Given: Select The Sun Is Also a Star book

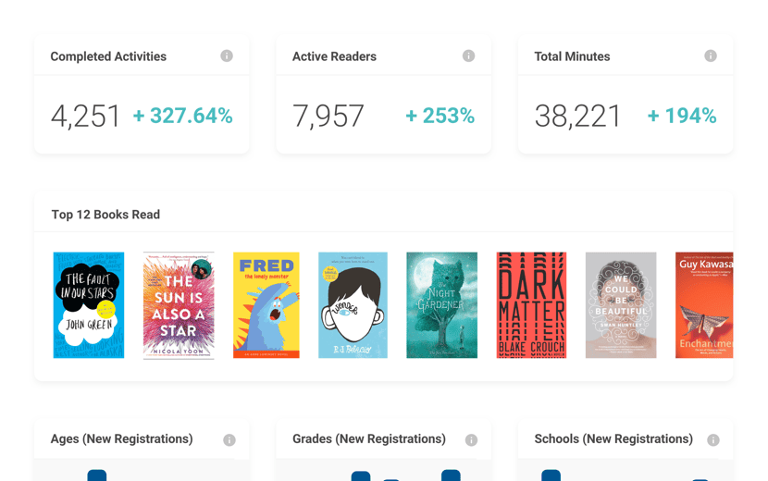Looking at the screenshot, I should (x=179, y=305).
